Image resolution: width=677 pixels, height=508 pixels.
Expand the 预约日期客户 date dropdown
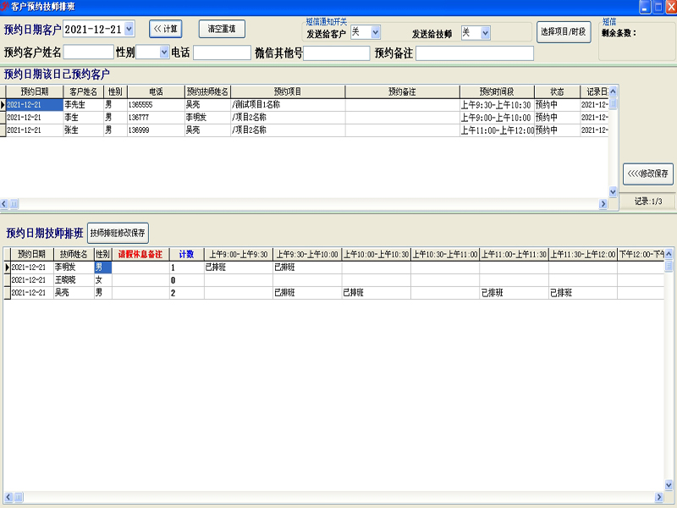click(129, 29)
